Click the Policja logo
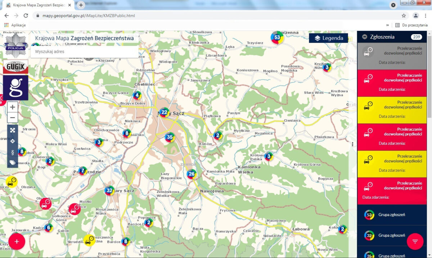The height and width of the screenshot is (258, 432). click(15, 45)
